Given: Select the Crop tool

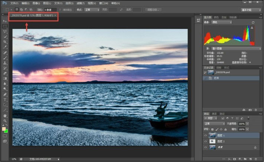Looking at the screenshot, I should tap(5, 42).
